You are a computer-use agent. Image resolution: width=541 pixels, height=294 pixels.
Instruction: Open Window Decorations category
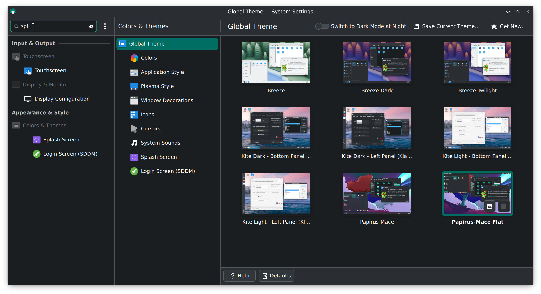(x=167, y=100)
